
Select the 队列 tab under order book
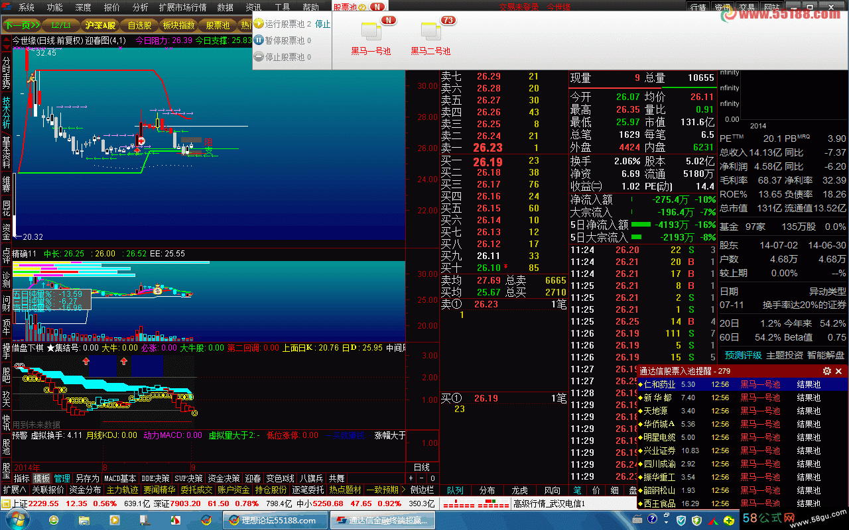tap(455, 490)
